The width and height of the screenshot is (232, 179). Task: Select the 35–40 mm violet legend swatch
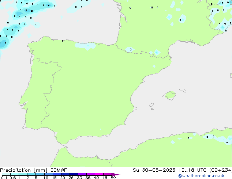[x=90, y=174]
